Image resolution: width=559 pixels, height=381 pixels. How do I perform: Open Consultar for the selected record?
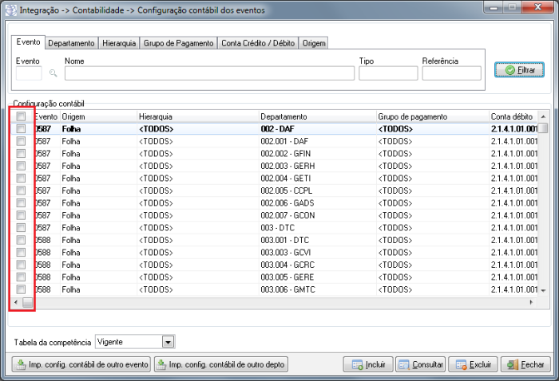tap(419, 365)
